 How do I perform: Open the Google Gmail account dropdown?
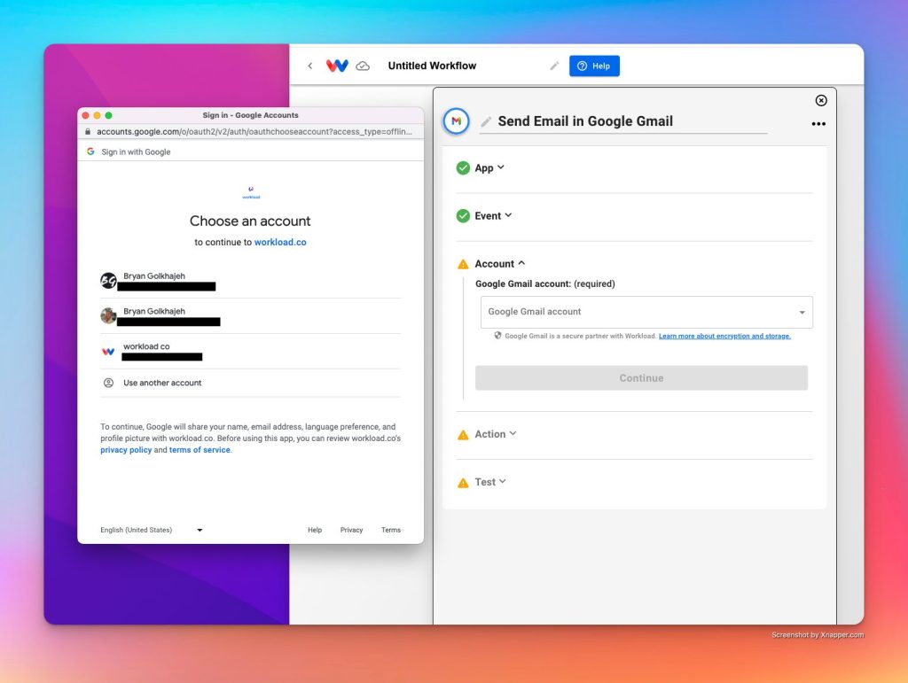click(646, 313)
